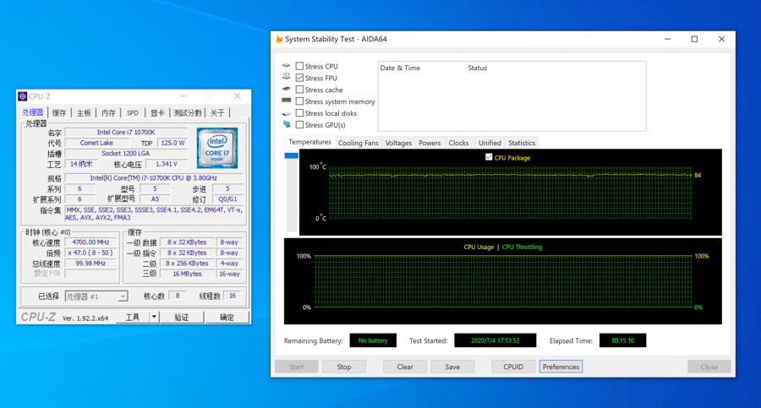The image size is (761, 408).
Task: Click the Status column header
Action: 550,68
